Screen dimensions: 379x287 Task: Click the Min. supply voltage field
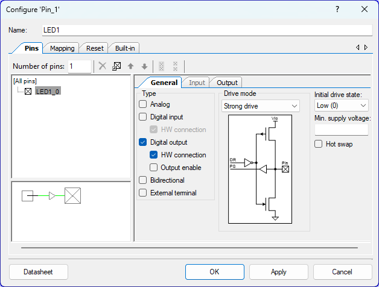click(341, 130)
